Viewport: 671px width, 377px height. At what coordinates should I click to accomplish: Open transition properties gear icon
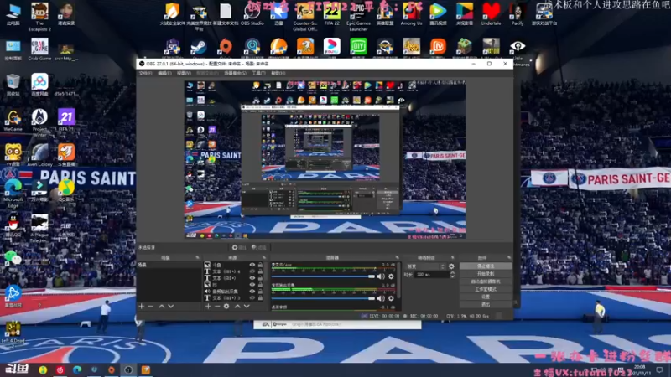coord(451,266)
